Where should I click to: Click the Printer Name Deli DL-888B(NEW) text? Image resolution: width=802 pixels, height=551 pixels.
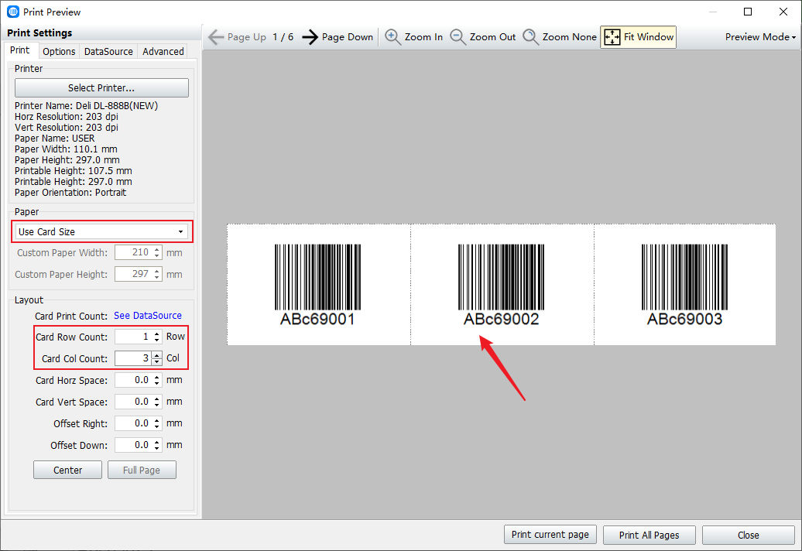(87, 106)
